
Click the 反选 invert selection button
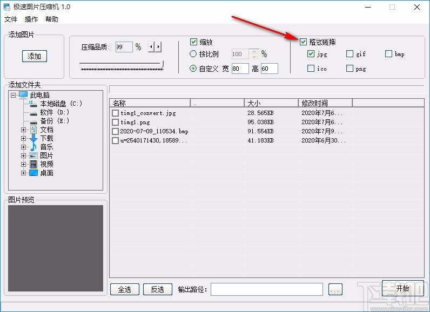point(158,289)
